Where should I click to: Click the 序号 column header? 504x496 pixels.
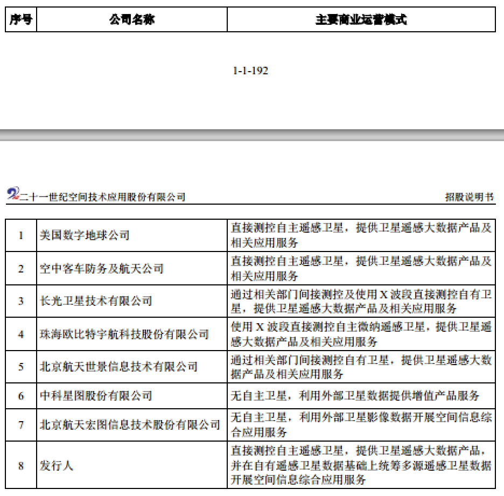(21, 19)
